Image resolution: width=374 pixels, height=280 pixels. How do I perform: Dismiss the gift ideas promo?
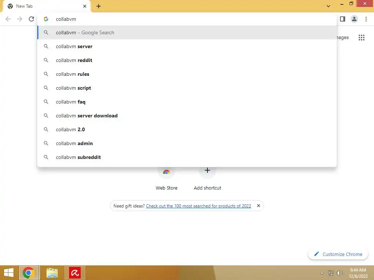[x=259, y=206]
